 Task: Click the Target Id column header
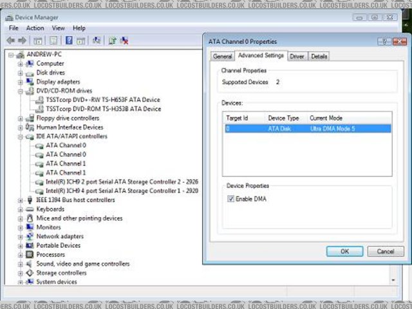243,118
